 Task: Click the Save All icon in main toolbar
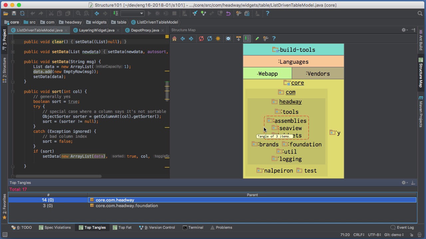pyautogui.click(x=14, y=13)
